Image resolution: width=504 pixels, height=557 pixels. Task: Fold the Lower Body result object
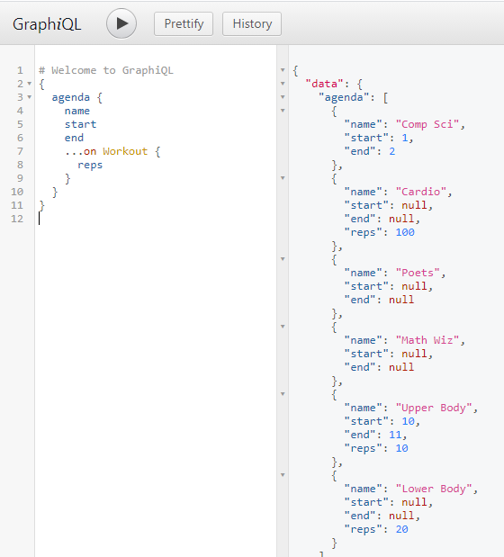point(283,475)
